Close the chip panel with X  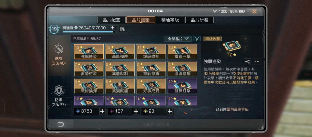254,12
